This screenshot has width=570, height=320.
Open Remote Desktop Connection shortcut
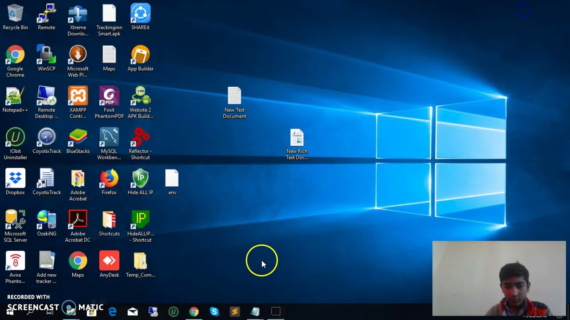click(x=47, y=103)
